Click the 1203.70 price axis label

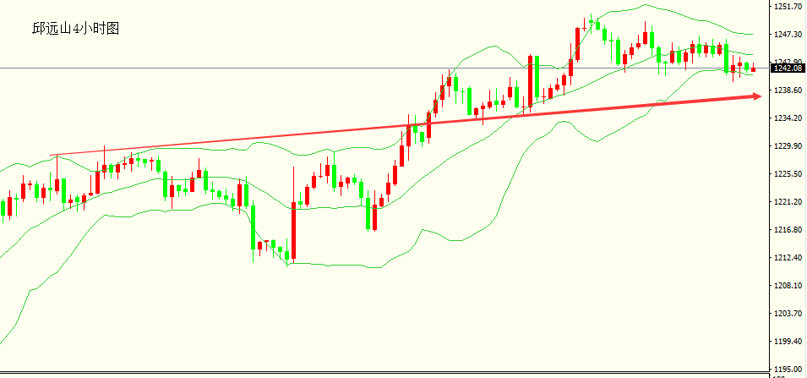(x=788, y=314)
